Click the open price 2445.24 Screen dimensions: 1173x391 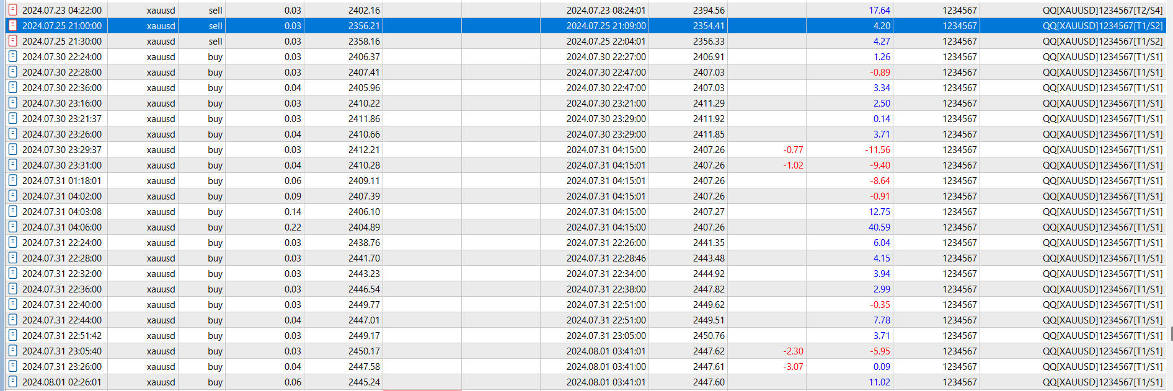click(364, 382)
